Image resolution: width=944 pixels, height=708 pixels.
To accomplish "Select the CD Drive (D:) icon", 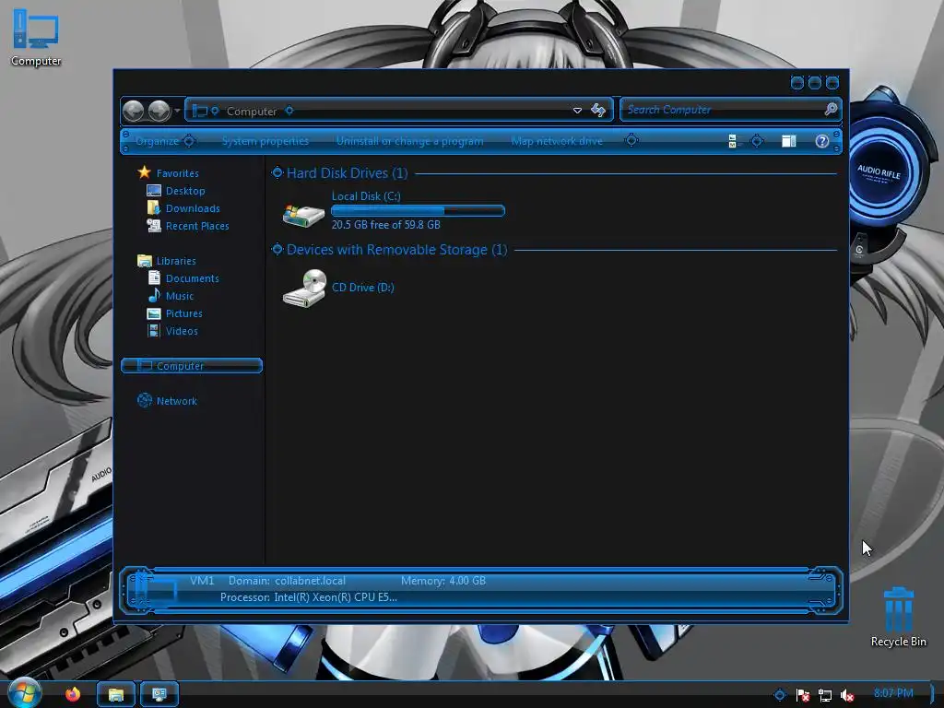I will 304,288.
